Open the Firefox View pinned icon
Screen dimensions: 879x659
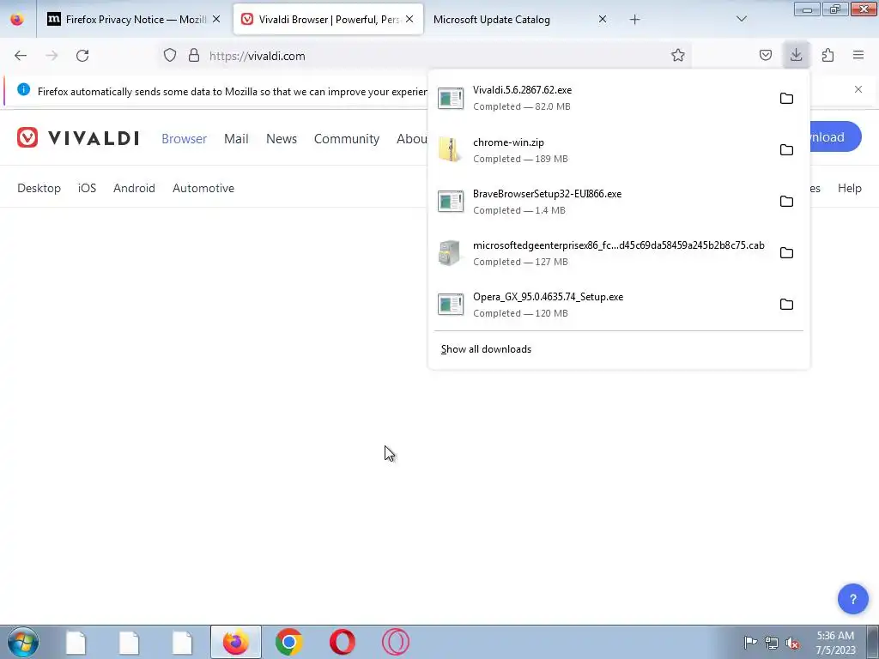(x=17, y=19)
